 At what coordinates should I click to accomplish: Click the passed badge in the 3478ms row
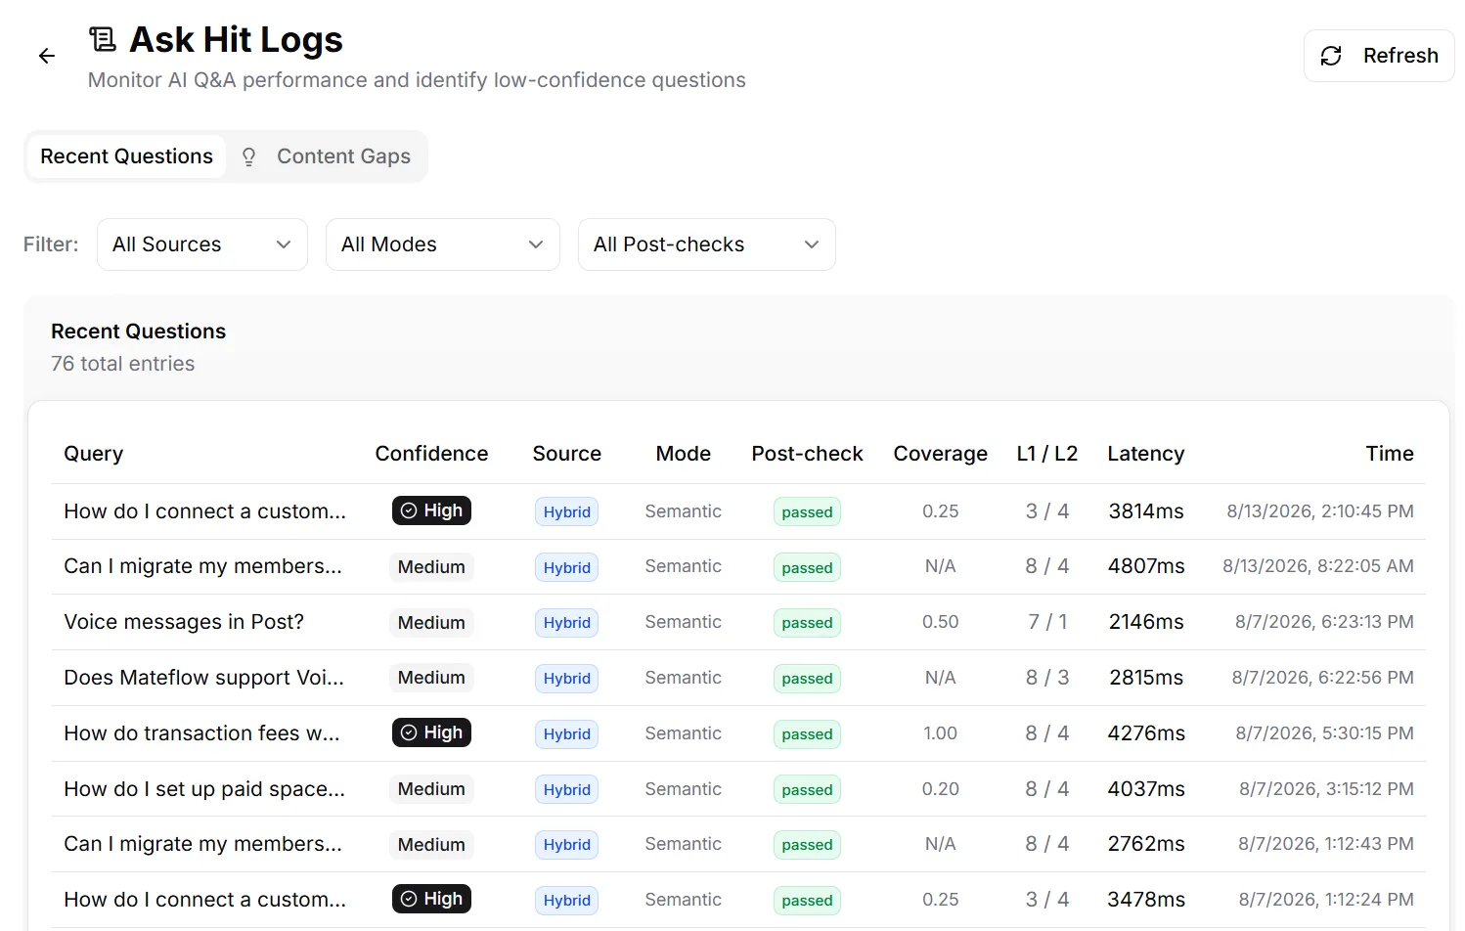807,901
